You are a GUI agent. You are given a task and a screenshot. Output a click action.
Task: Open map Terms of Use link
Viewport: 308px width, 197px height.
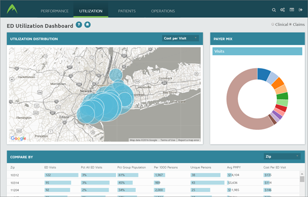point(168,140)
